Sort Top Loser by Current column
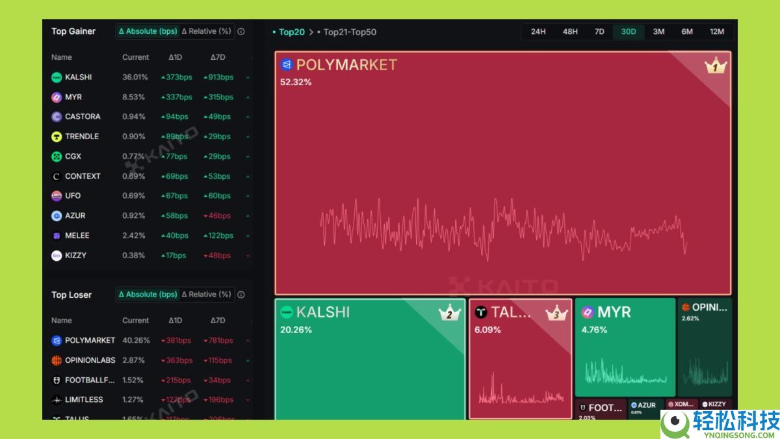 click(x=135, y=321)
